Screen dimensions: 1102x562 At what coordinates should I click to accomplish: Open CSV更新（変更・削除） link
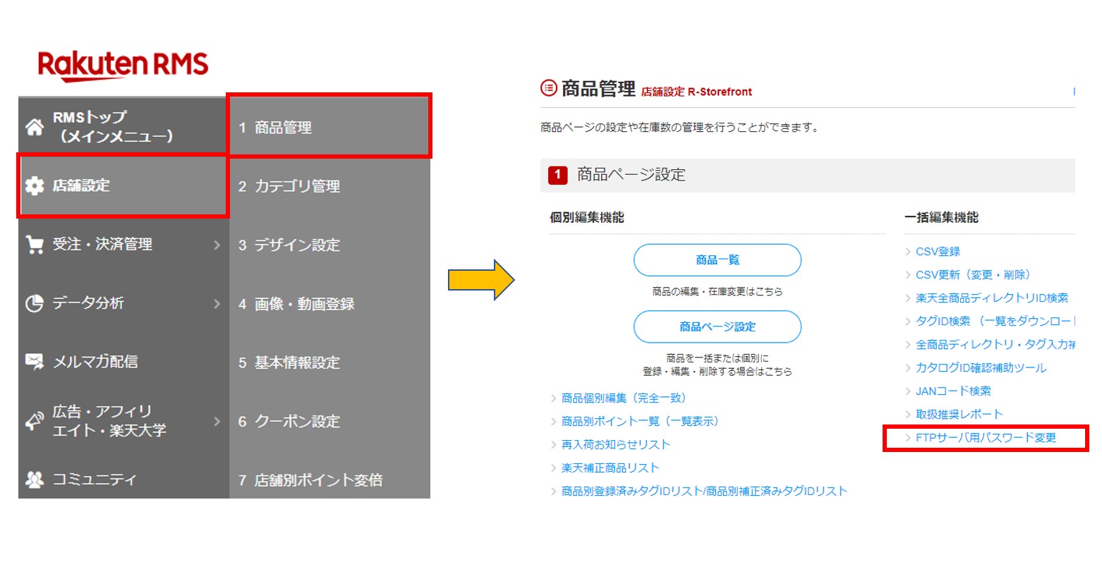pyautogui.click(x=973, y=275)
